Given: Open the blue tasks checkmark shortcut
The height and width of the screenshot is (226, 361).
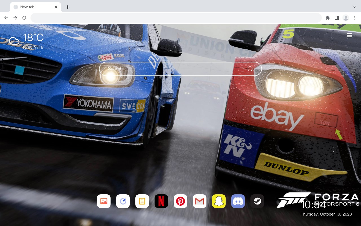Looking at the screenshot, I should point(123,201).
